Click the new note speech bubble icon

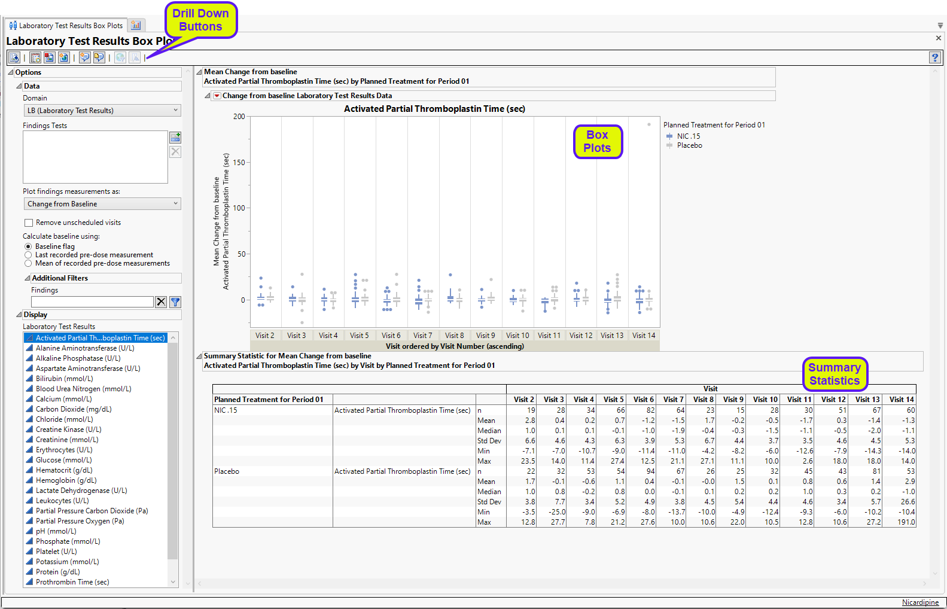[85, 57]
